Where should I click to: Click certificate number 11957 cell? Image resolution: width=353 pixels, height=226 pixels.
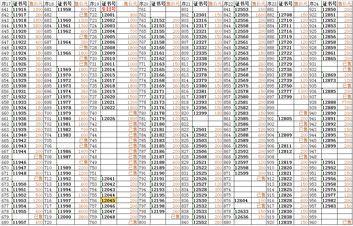[20, 222]
